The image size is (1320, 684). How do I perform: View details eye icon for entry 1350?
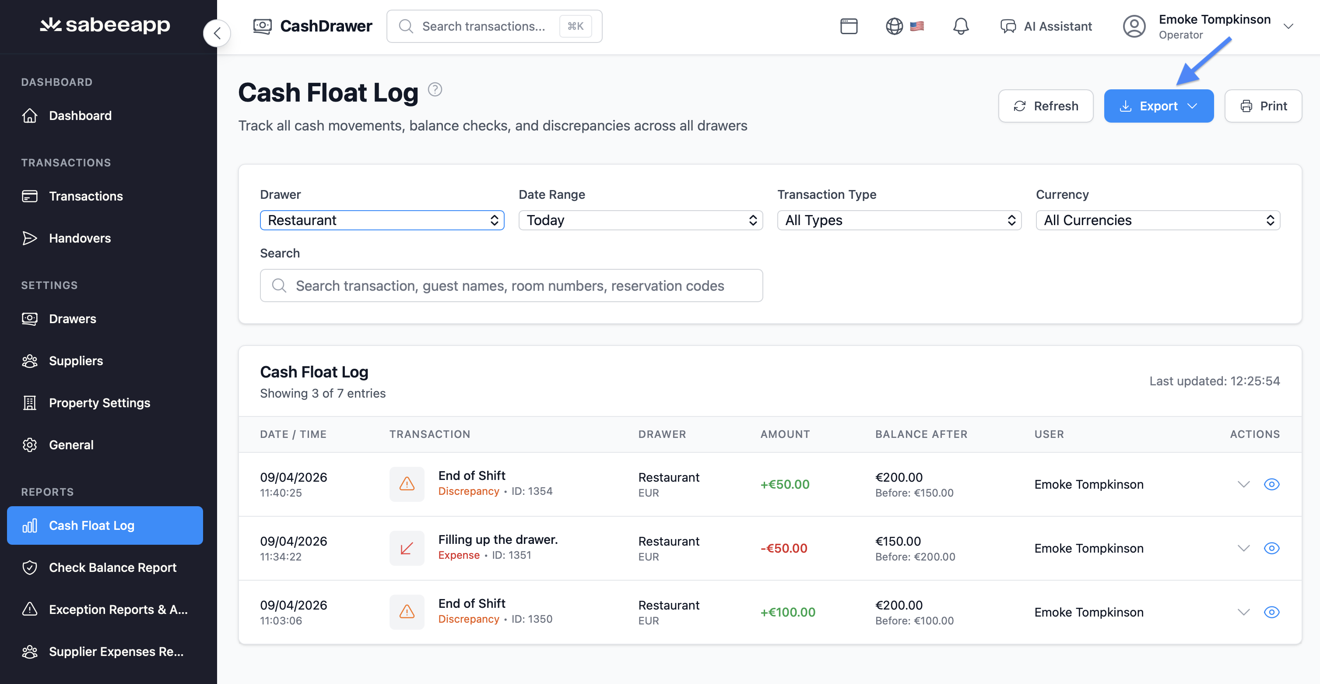[1271, 612]
